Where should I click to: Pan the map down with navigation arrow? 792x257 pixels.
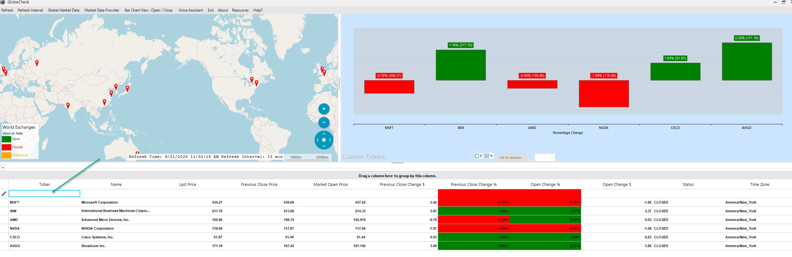point(324,146)
